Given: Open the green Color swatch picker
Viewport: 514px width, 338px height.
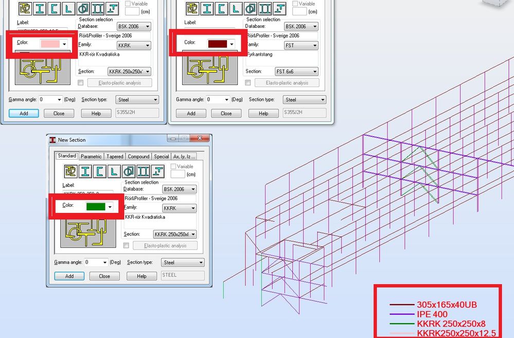Looking at the screenshot, I should pos(99,206).
